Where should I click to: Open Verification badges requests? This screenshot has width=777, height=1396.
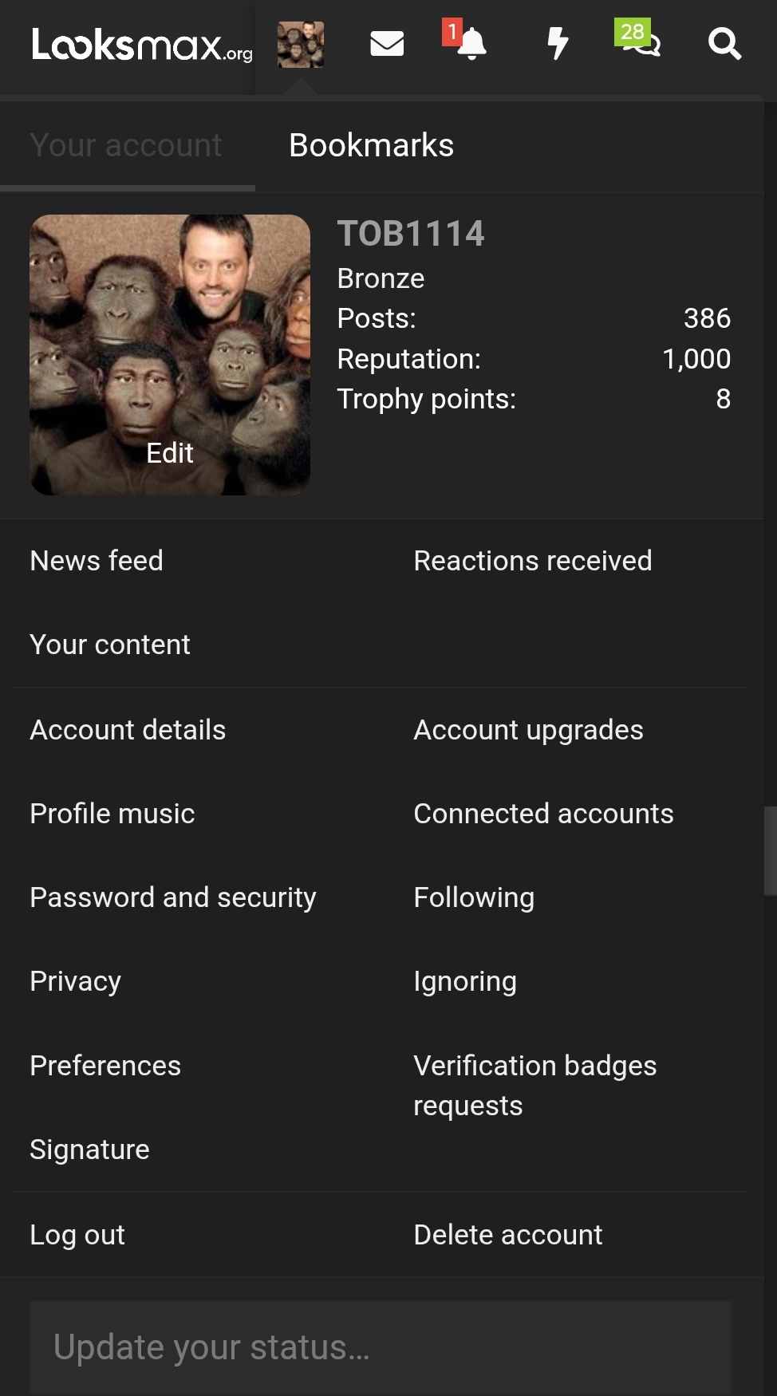click(535, 1086)
